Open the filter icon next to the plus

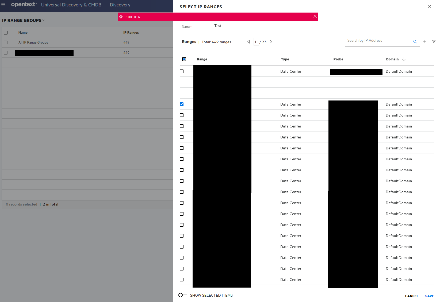tap(434, 42)
